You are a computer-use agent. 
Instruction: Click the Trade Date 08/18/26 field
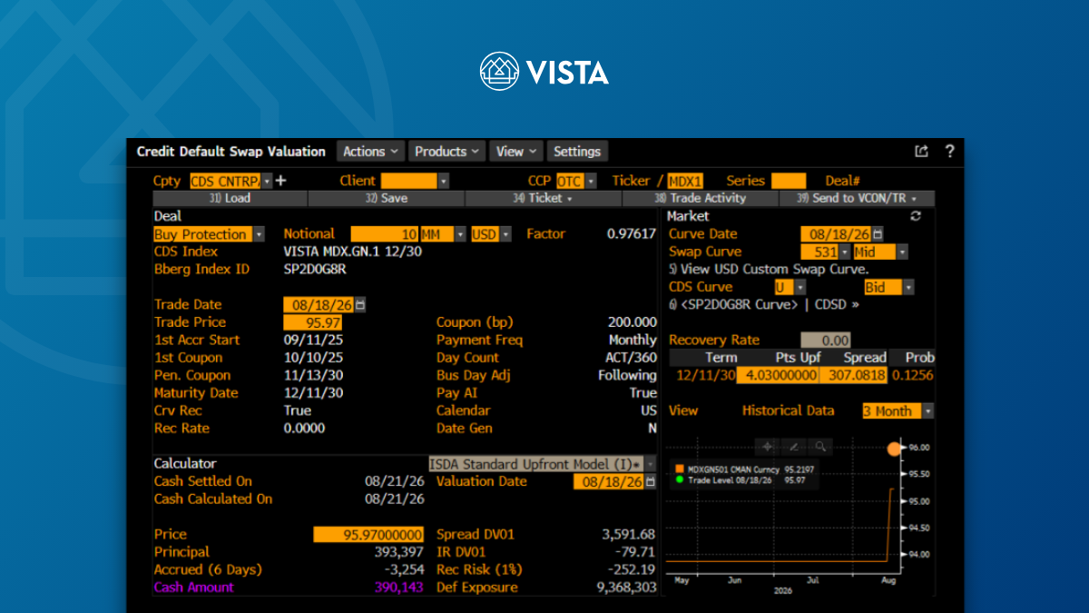coord(319,305)
